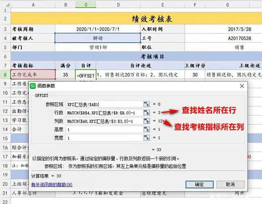Click the 2020/1/1-2020/7/1 cell
Screen dimensions: 262x204
pyautogui.click(x=98, y=29)
